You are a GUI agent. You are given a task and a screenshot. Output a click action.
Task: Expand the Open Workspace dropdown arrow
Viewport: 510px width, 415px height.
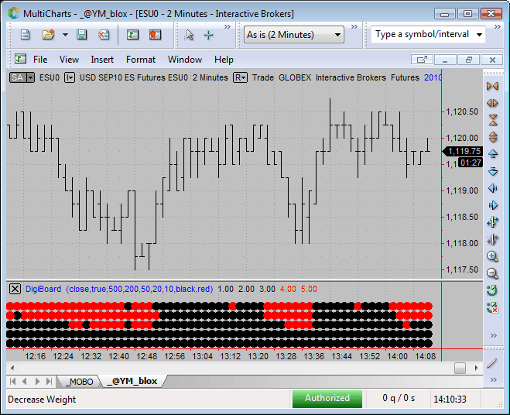65,35
